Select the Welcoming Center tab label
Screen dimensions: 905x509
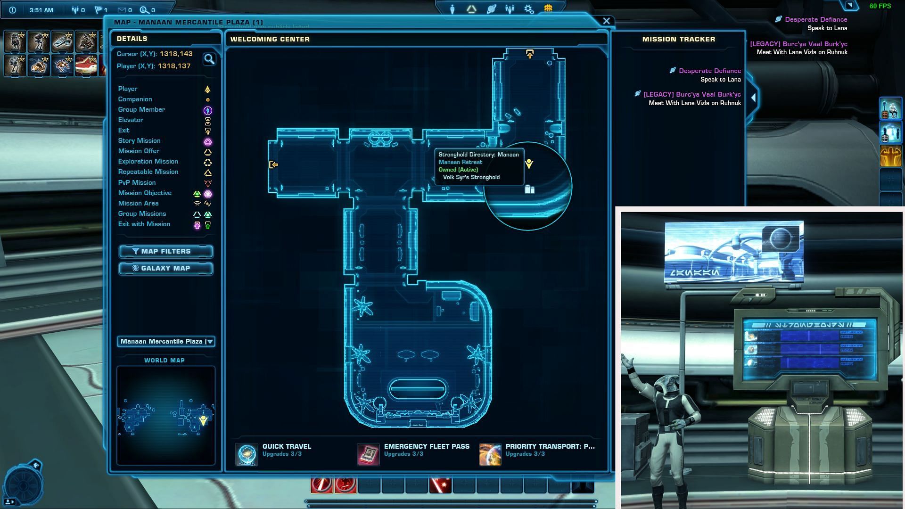(270, 39)
